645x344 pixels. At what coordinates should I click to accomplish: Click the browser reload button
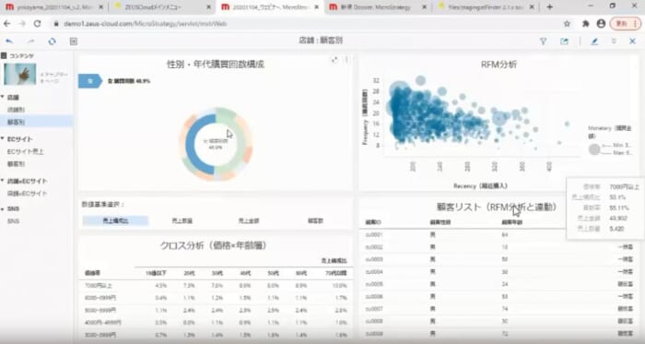coord(38,24)
